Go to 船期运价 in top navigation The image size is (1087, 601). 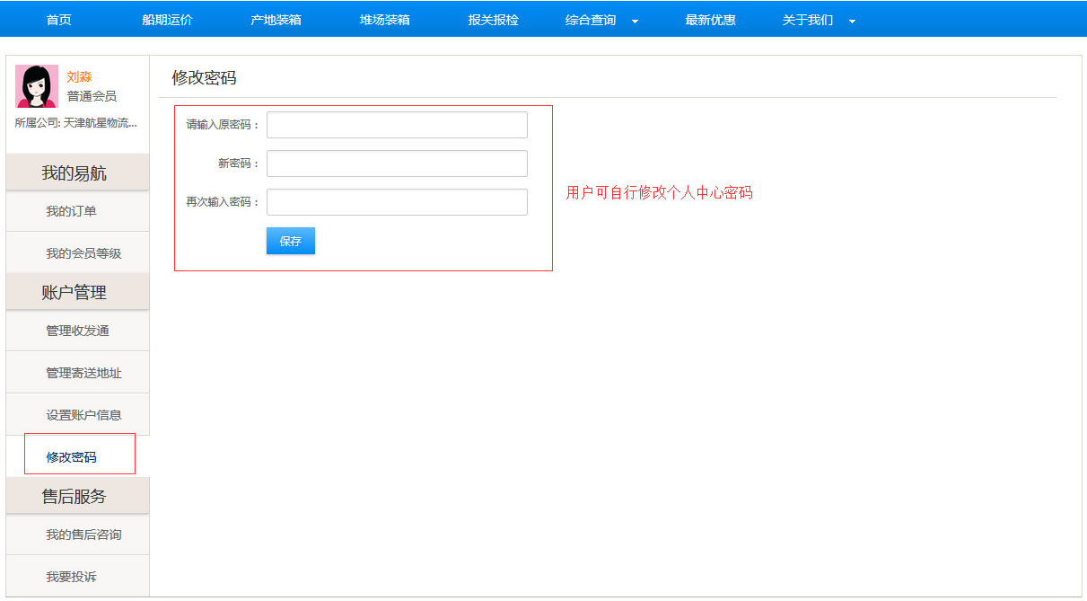pyautogui.click(x=167, y=20)
